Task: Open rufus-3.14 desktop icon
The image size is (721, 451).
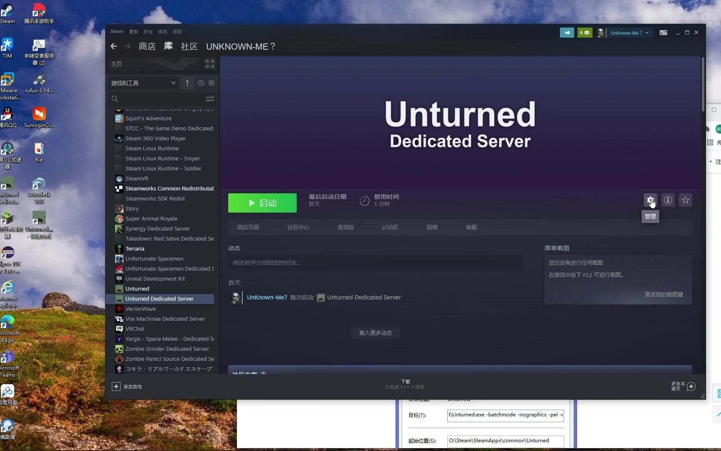Action: coord(39,83)
